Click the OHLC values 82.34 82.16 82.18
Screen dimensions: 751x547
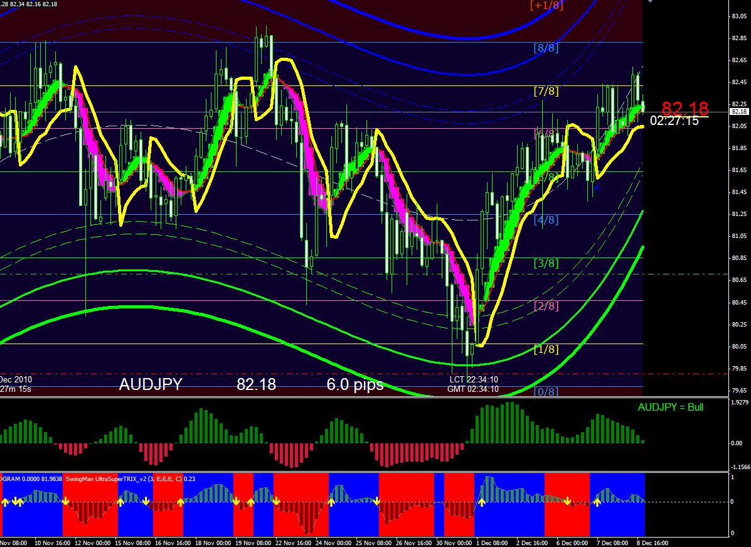[33, 4]
